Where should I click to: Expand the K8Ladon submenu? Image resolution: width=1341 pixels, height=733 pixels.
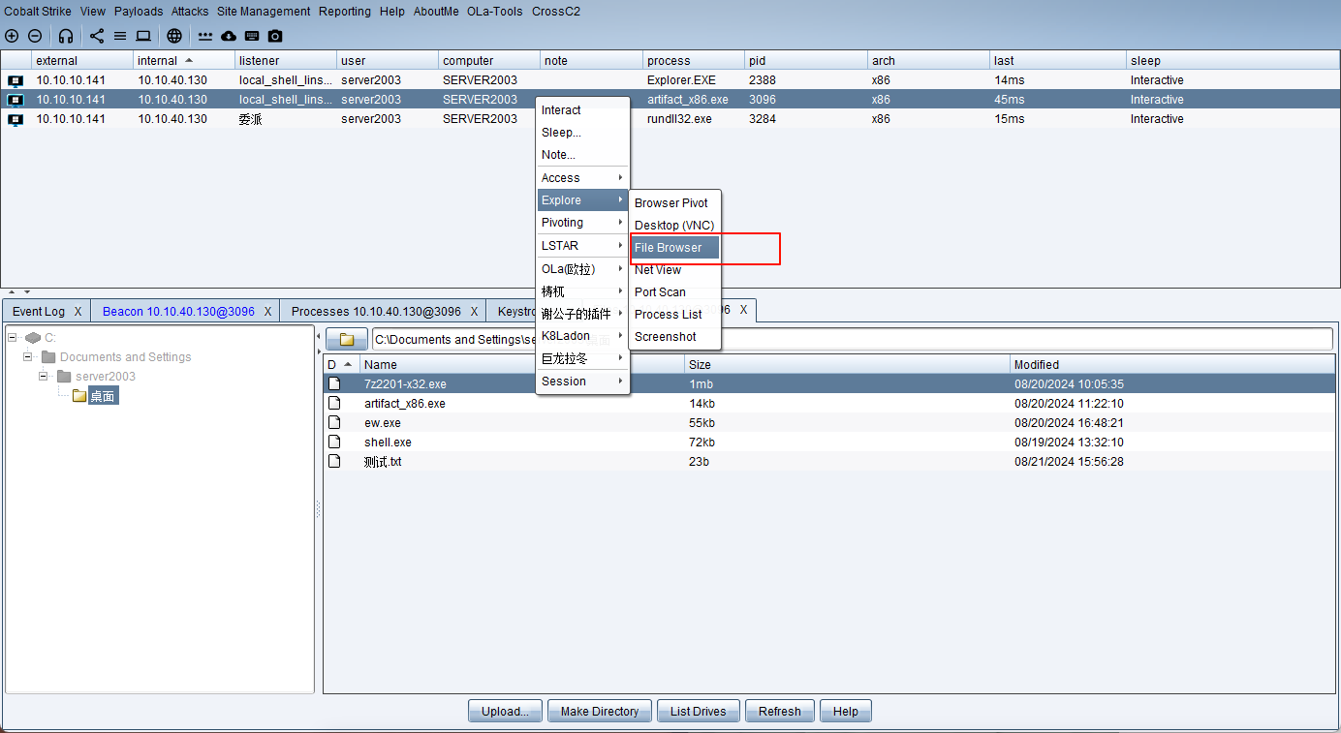click(x=583, y=336)
